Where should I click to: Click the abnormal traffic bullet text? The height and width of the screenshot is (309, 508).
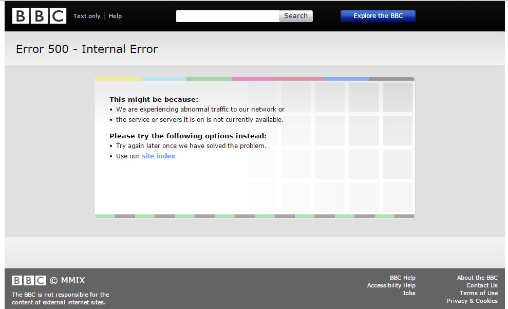pyautogui.click(x=200, y=110)
